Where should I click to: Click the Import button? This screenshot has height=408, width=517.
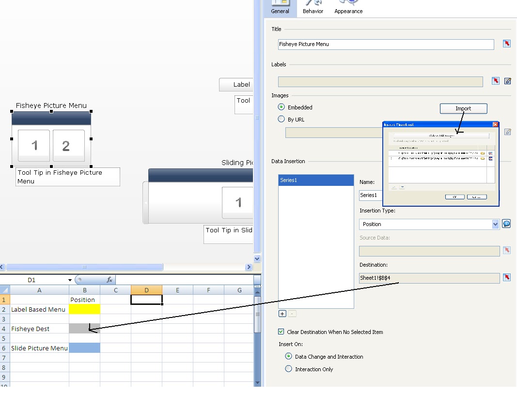click(463, 108)
